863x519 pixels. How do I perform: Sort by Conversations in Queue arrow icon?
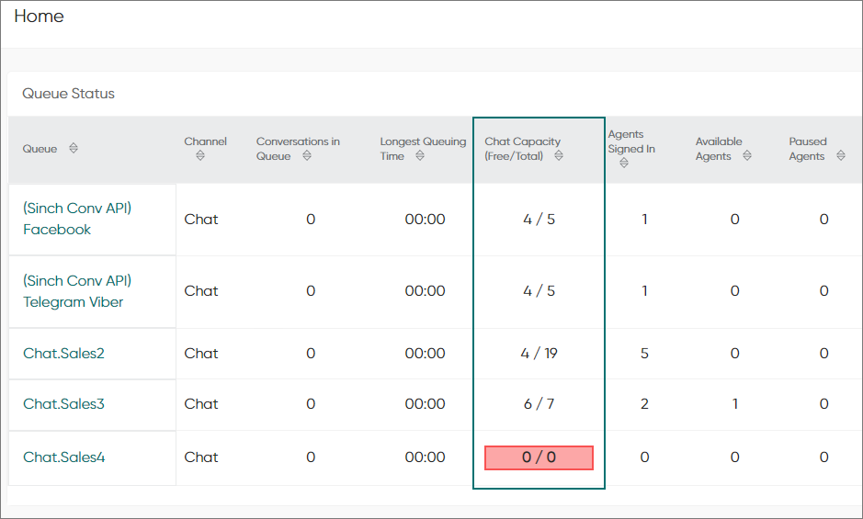click(307, 156)
